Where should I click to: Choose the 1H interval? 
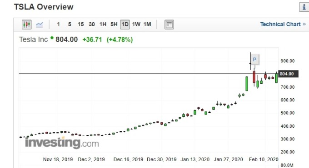pyautogui.click(x=103, y=24)
